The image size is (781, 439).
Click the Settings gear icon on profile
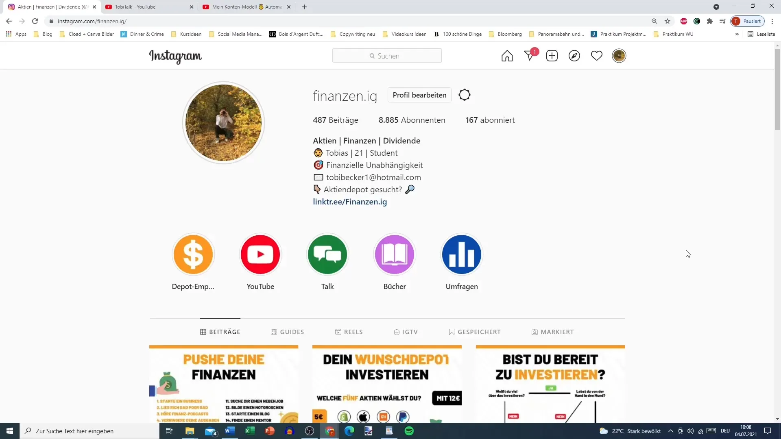point(465,95)
